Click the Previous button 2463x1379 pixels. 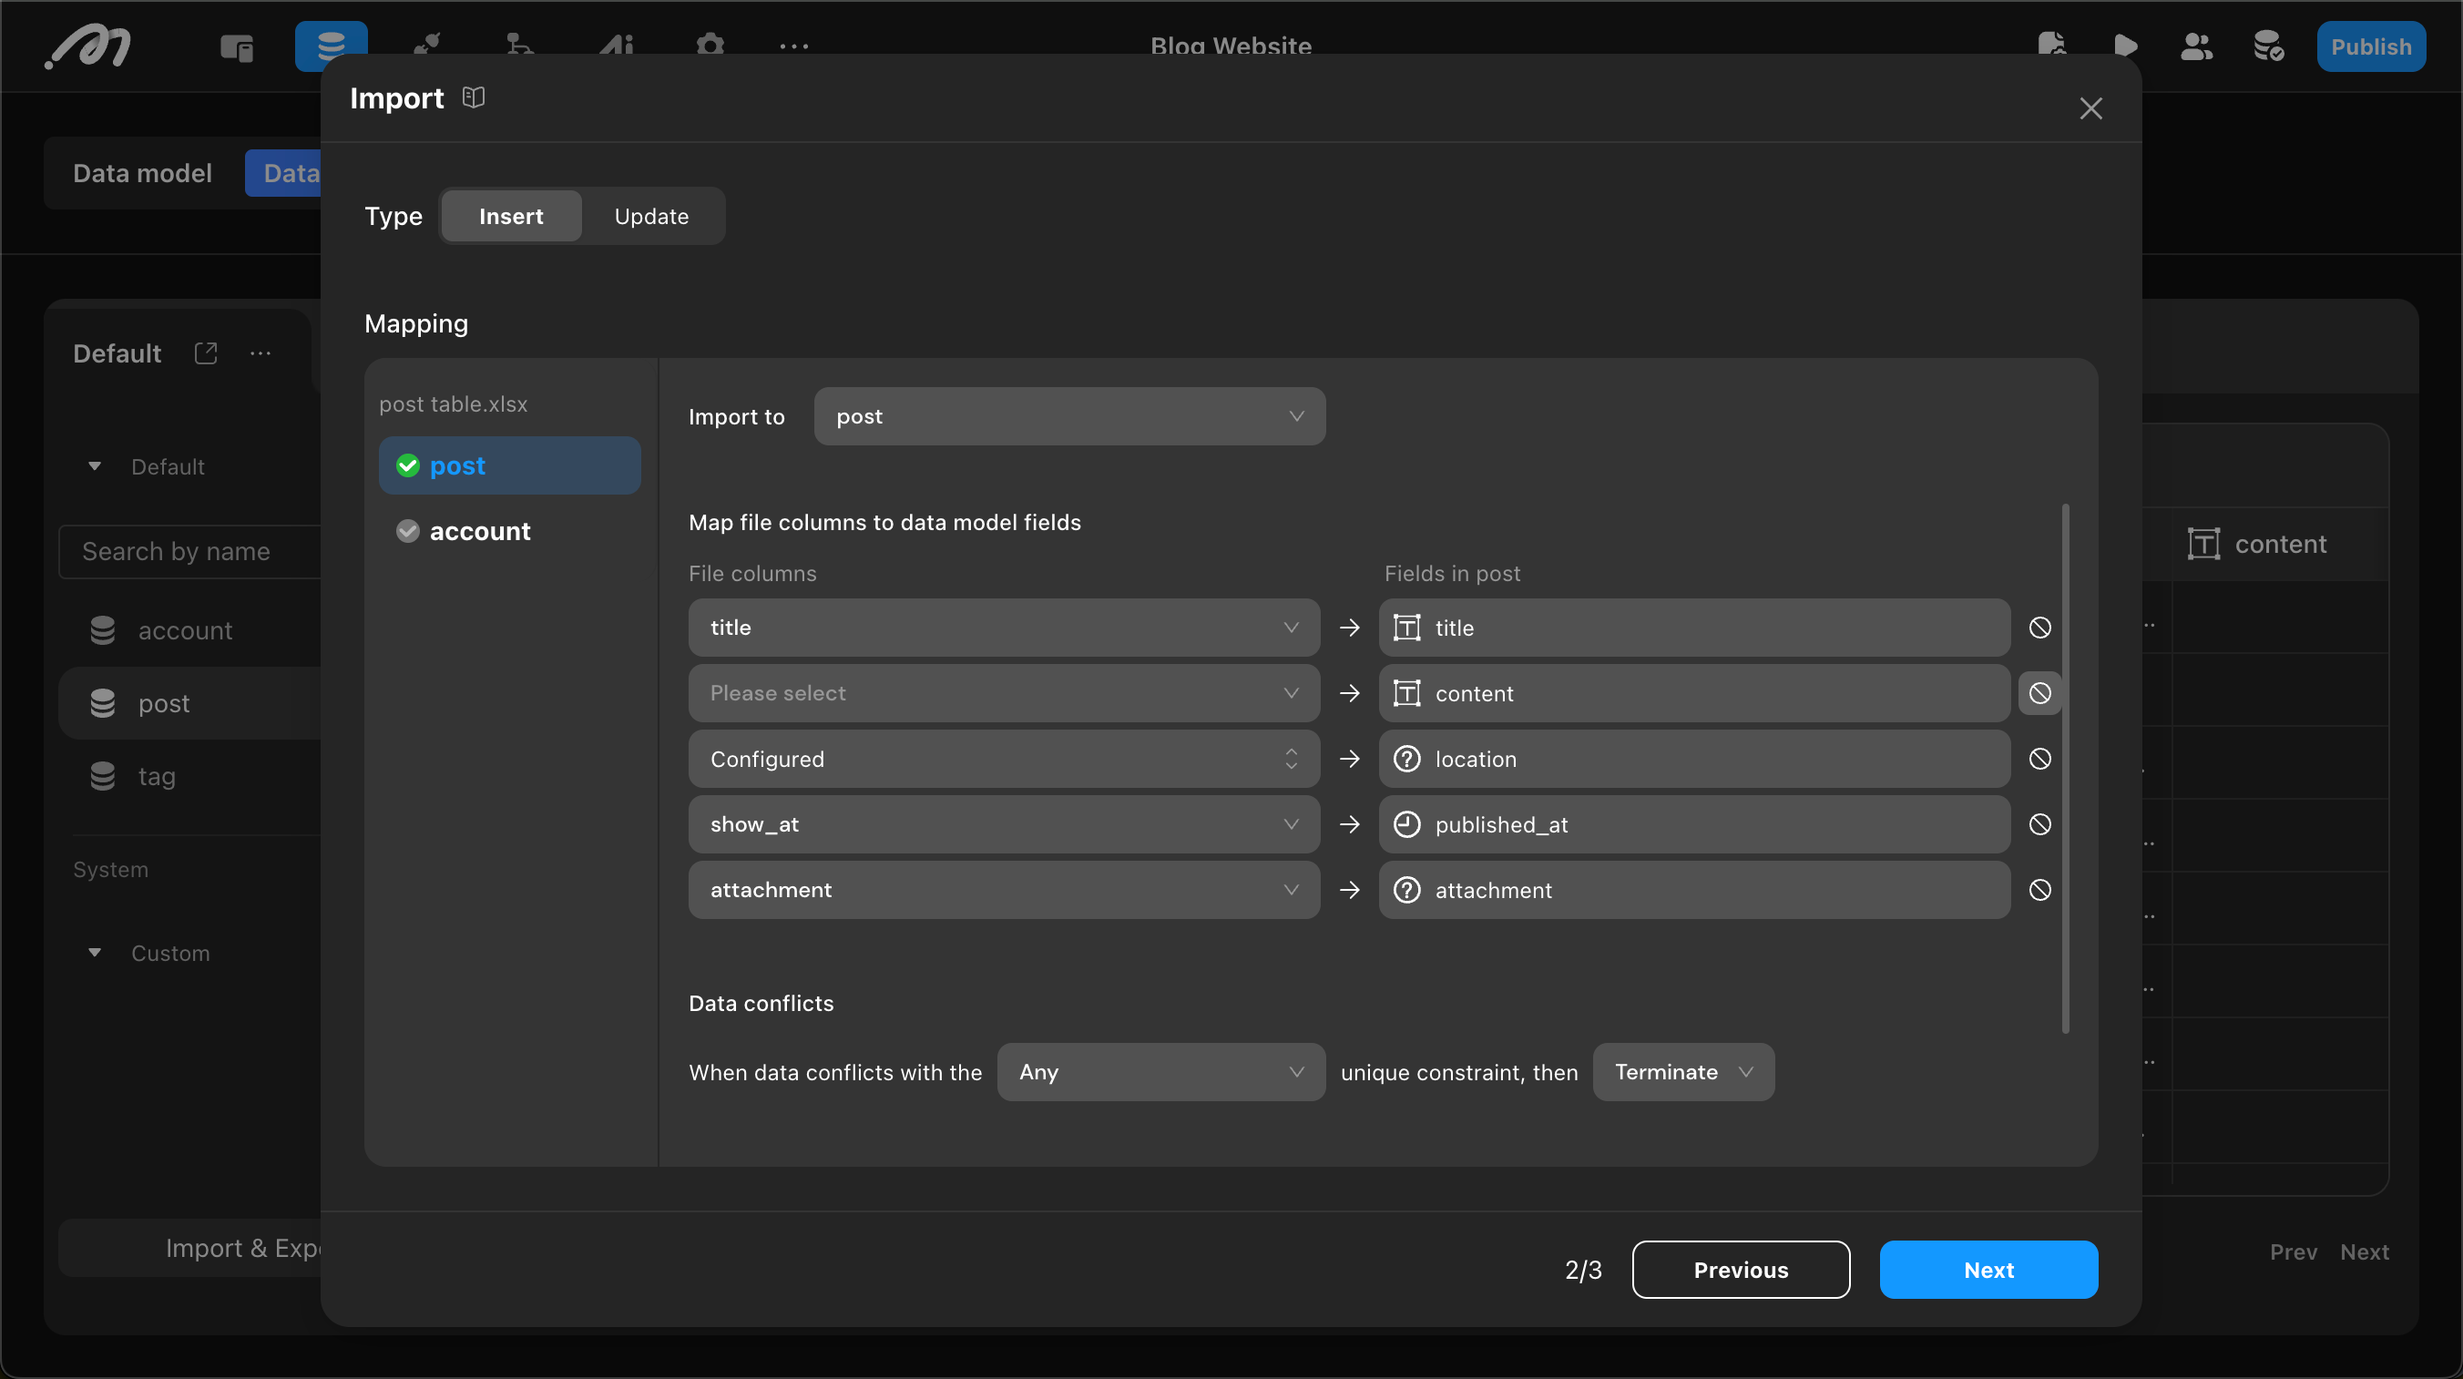(x=1740, y=1270)
